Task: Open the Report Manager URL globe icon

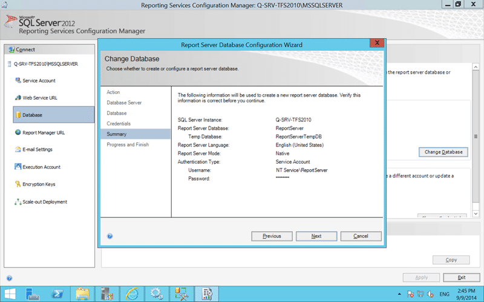Action: tap(18, 132)
